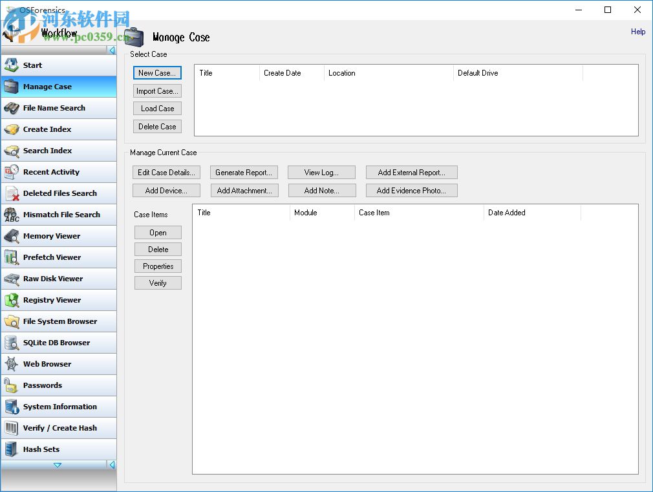The height and width of the screenshot is (492, 653).
Task: Click Add Device... button
Action: [x=166, y=190]
